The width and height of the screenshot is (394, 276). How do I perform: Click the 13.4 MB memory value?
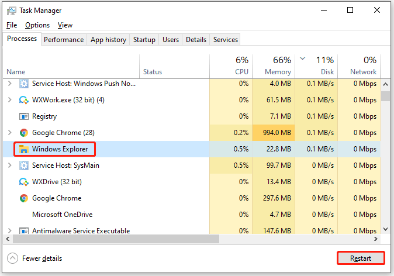279,182
